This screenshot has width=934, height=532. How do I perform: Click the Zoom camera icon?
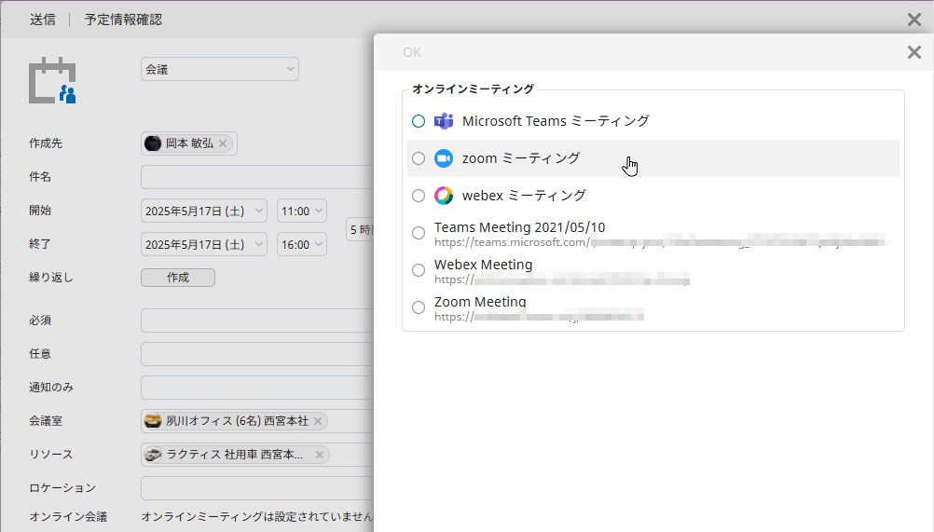(x=444, y=158)
